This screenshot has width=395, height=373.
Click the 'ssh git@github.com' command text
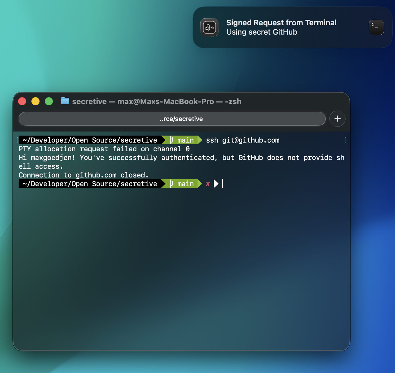243,140
